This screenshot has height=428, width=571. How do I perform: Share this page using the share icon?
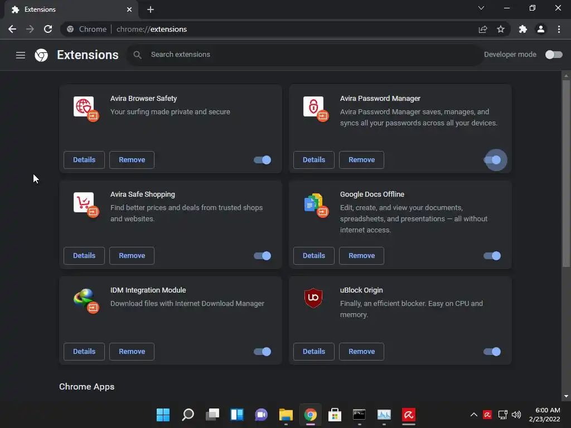[483, 29]
